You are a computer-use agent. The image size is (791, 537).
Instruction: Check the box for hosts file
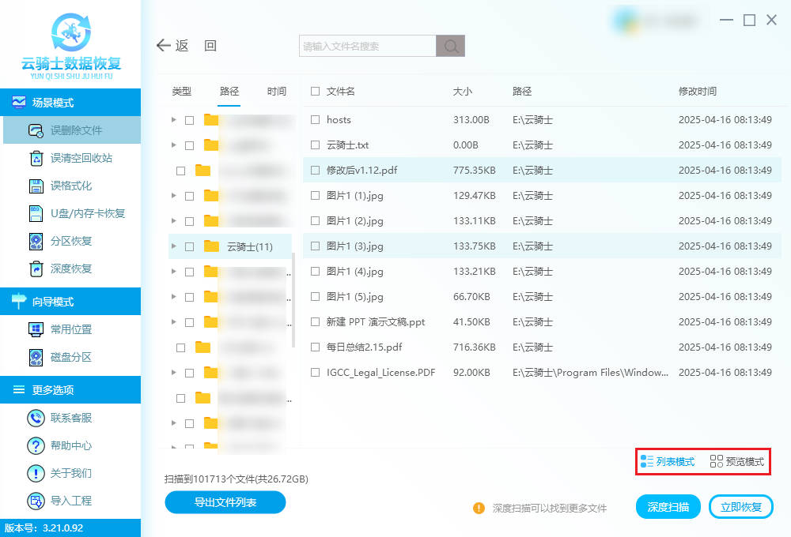point(315,120)
